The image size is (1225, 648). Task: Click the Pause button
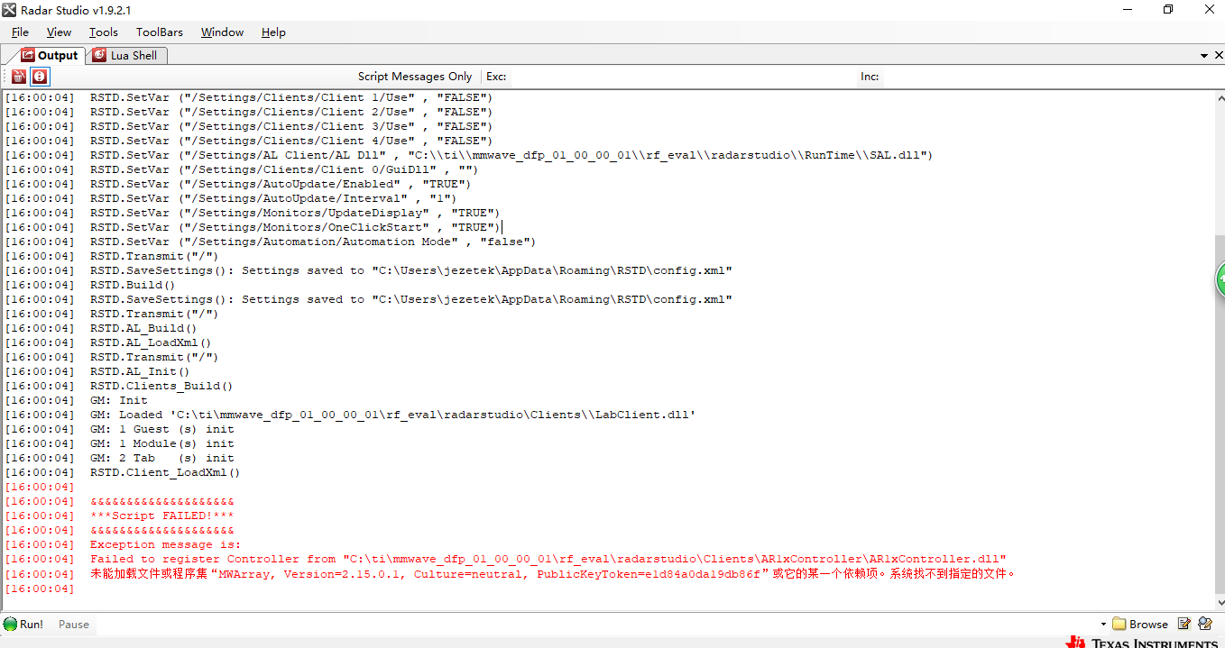point(74,624)
